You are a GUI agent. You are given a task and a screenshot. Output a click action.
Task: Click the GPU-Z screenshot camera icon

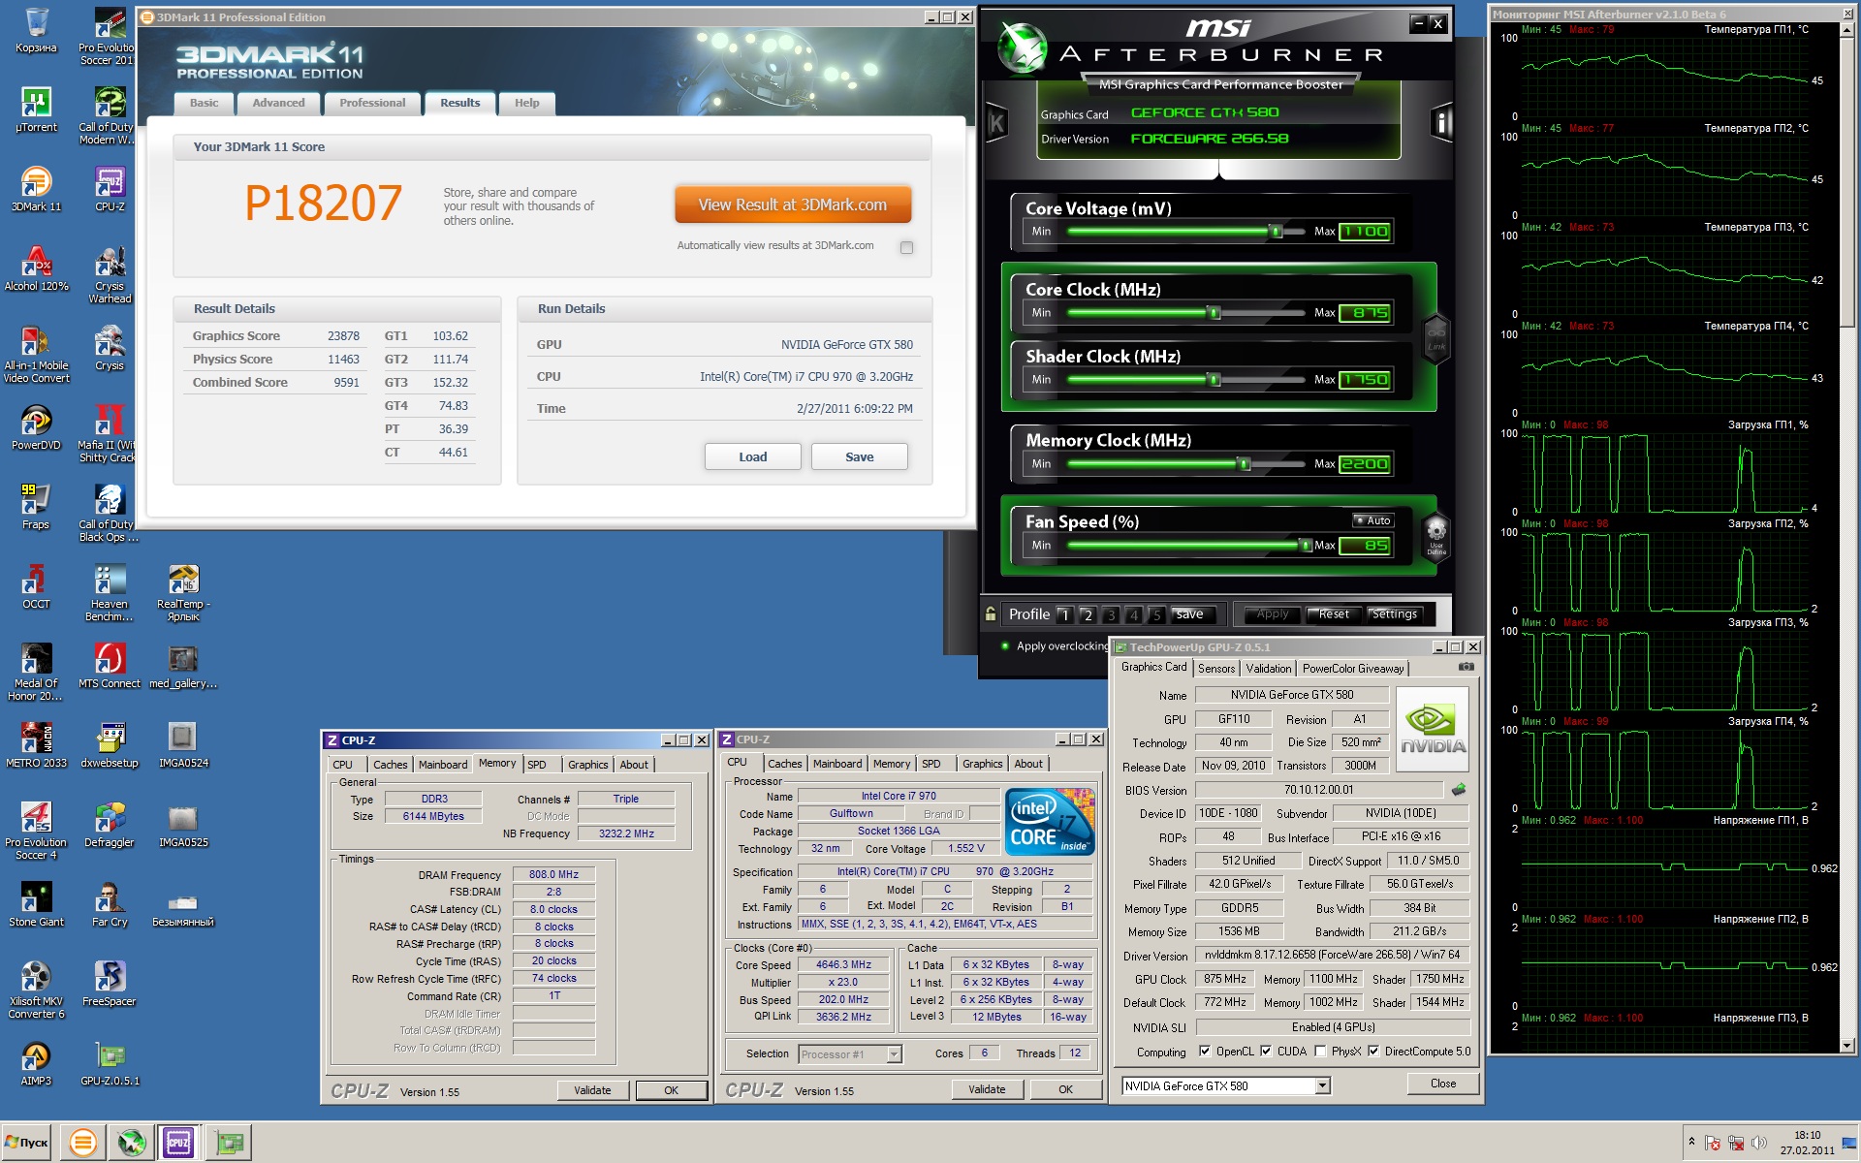1467,667
